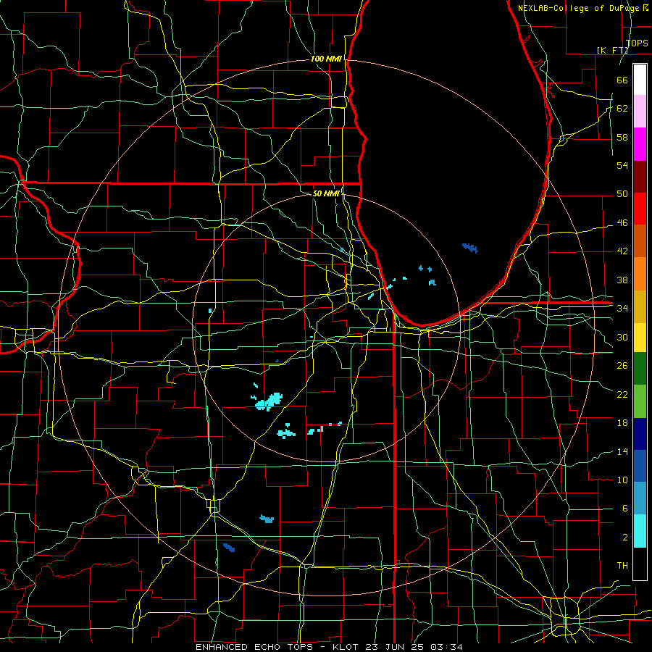The height and width of the screenshot is (652, 652).
Task: Click the '23 JUN 25' date stamp
Action: pyautogui.click(x=396, y=647)
